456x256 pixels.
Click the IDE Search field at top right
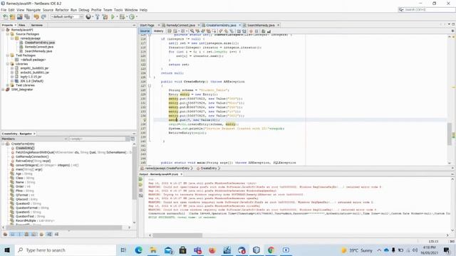[426, 9]
